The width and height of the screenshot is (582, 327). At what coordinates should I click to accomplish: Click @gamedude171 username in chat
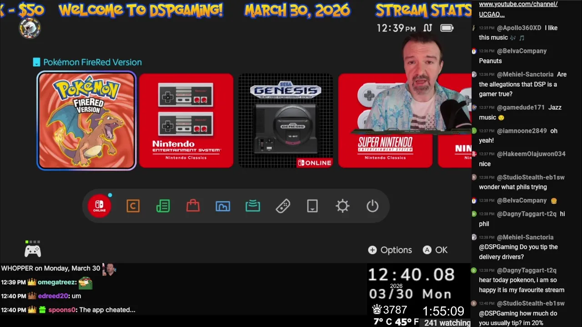point(521,107)
